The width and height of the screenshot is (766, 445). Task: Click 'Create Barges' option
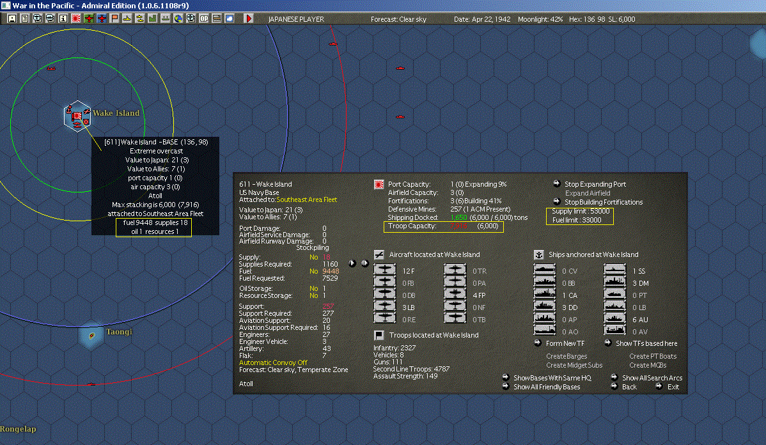click(567, 356)
